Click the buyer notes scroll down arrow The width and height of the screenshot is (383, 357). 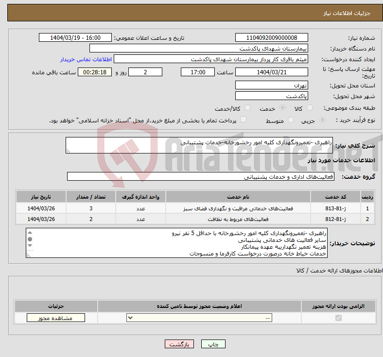30,245
